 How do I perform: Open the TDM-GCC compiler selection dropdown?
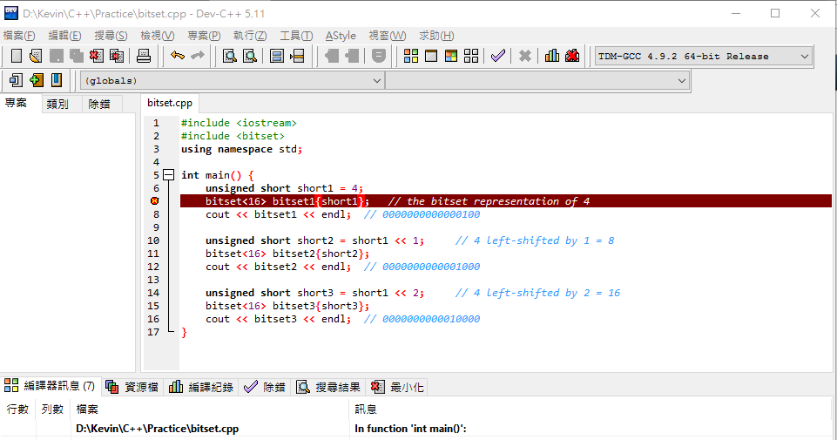tap(704, 56)
